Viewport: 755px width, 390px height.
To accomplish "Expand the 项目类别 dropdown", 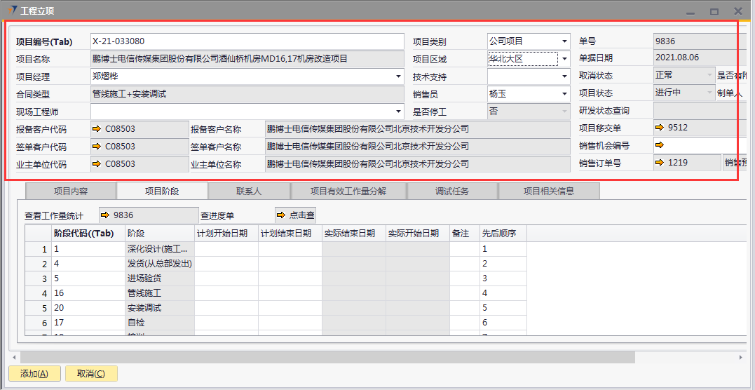I will [564, 42].
